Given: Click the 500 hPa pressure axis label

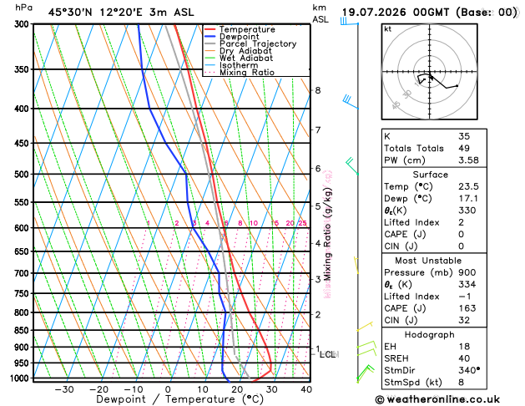Looking at the screenshot, I should (x=23, y=175).
